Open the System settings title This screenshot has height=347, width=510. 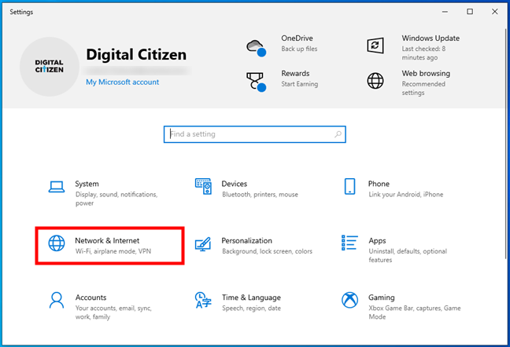87,184
